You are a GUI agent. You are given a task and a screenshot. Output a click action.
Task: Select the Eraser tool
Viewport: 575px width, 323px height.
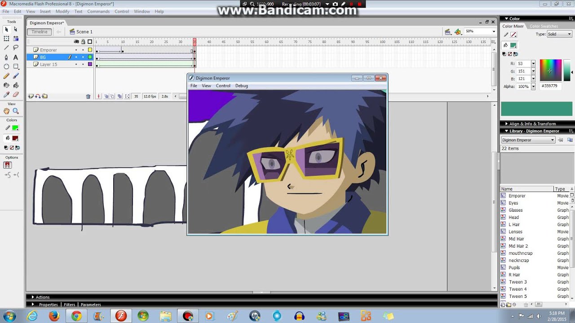tap(16, 95)
